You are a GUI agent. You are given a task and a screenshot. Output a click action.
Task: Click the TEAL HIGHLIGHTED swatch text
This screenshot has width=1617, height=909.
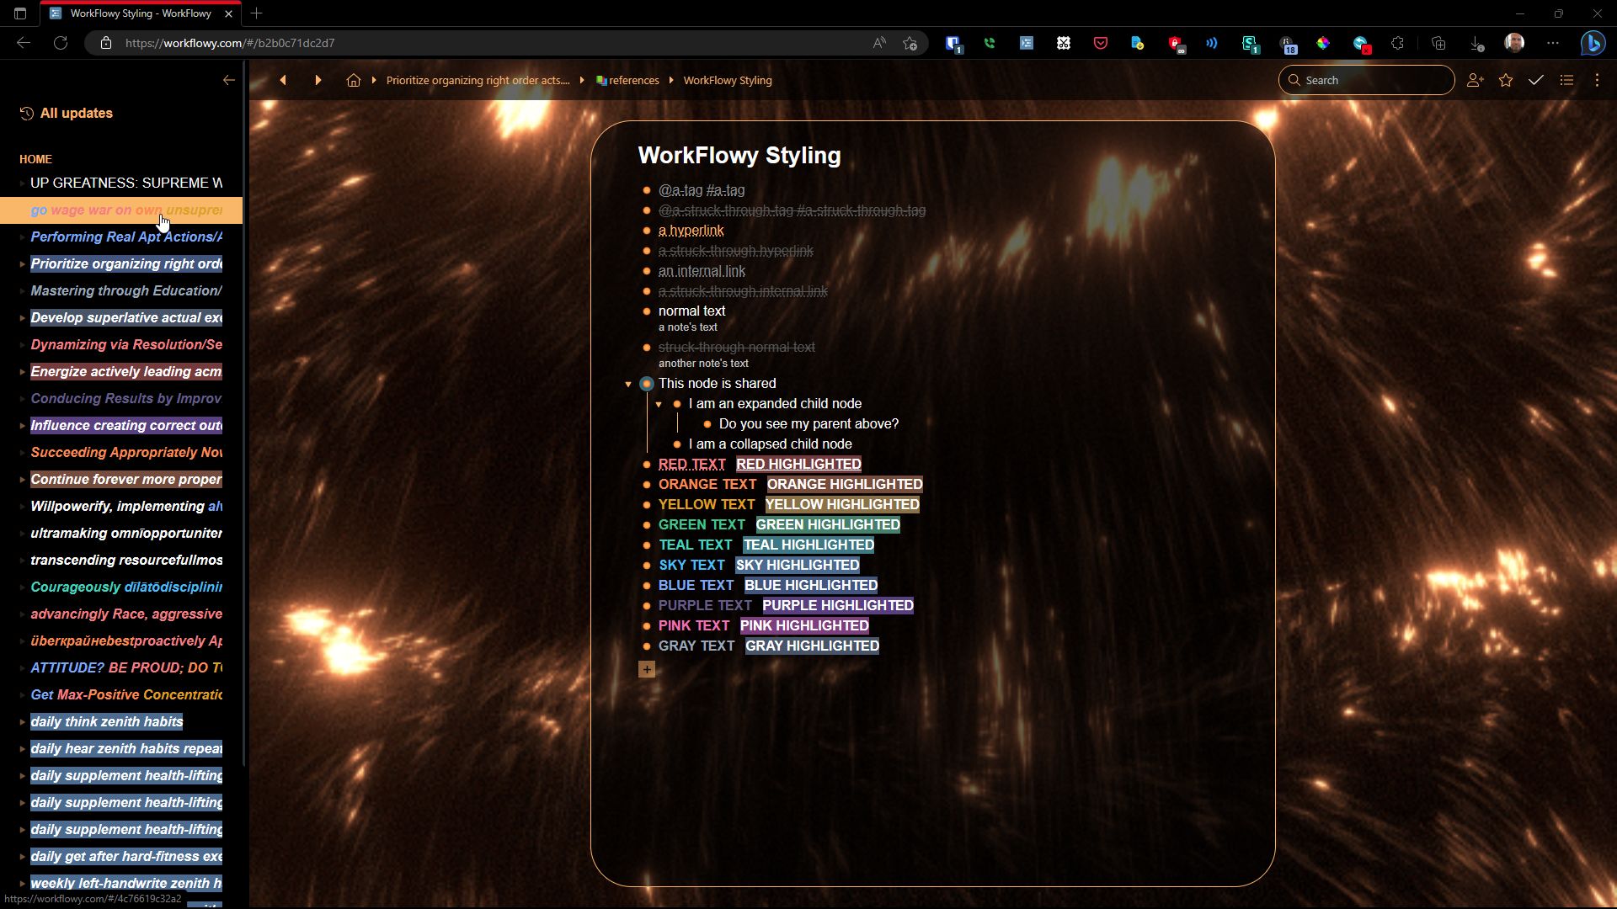pyautogui.click(x=808, y=545)
